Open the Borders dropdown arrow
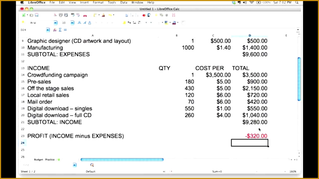The width and height of the screenshot is (319, 179). pyautogui.click(x=162, y=23)
